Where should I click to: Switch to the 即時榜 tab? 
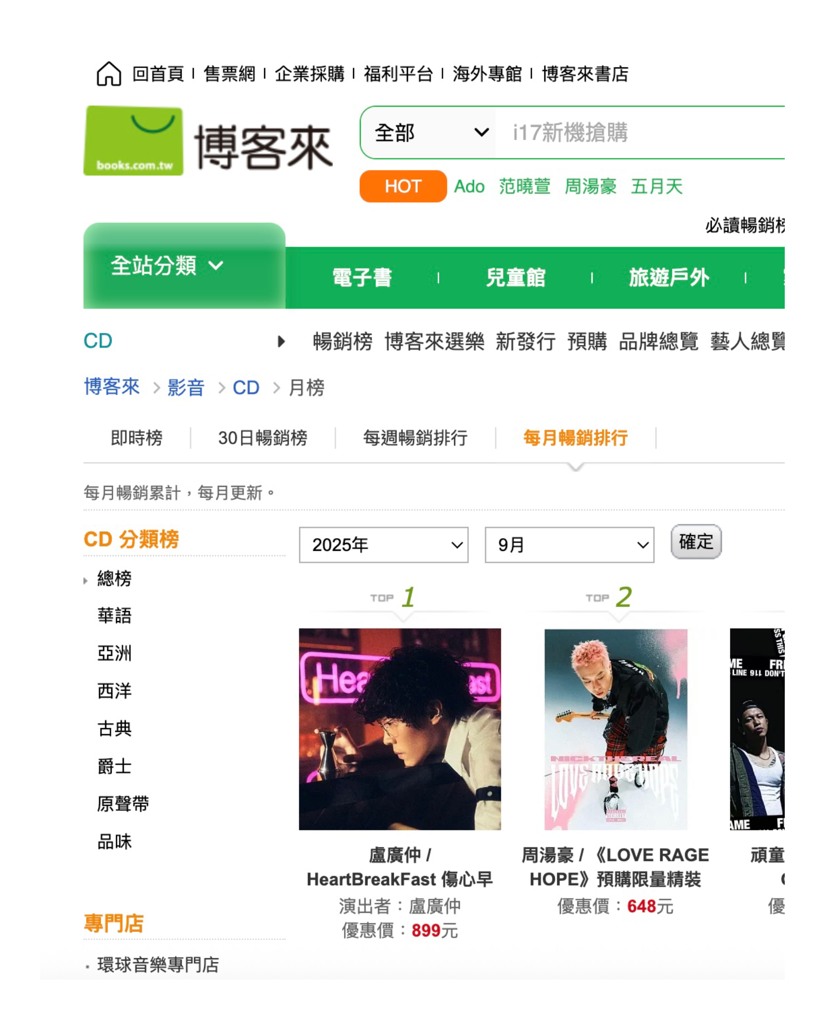[136, 438]
